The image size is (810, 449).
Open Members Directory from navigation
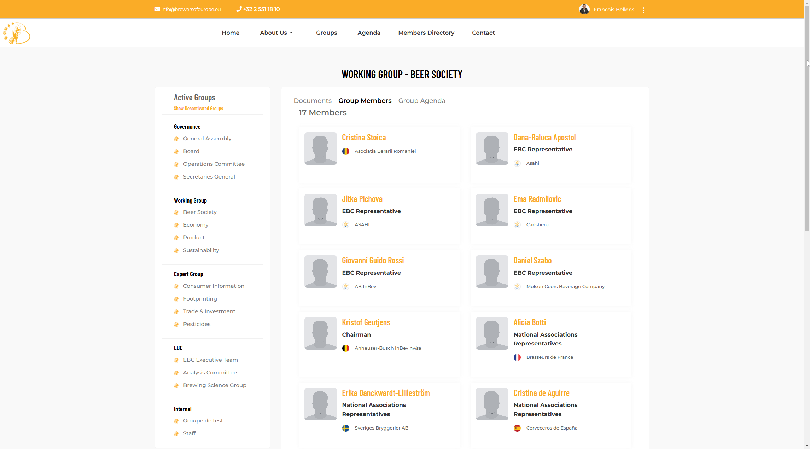click(x=426, y=33)
